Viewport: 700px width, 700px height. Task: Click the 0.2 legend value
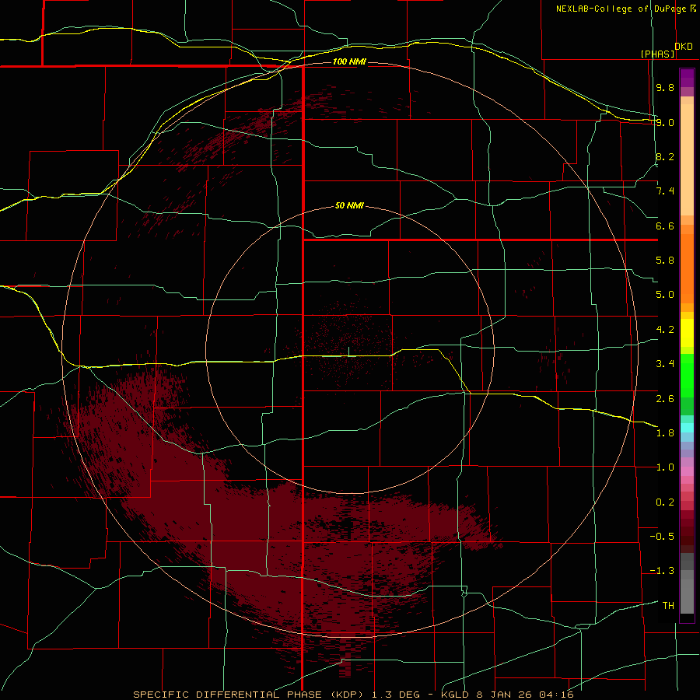click(x=665, y=502)
